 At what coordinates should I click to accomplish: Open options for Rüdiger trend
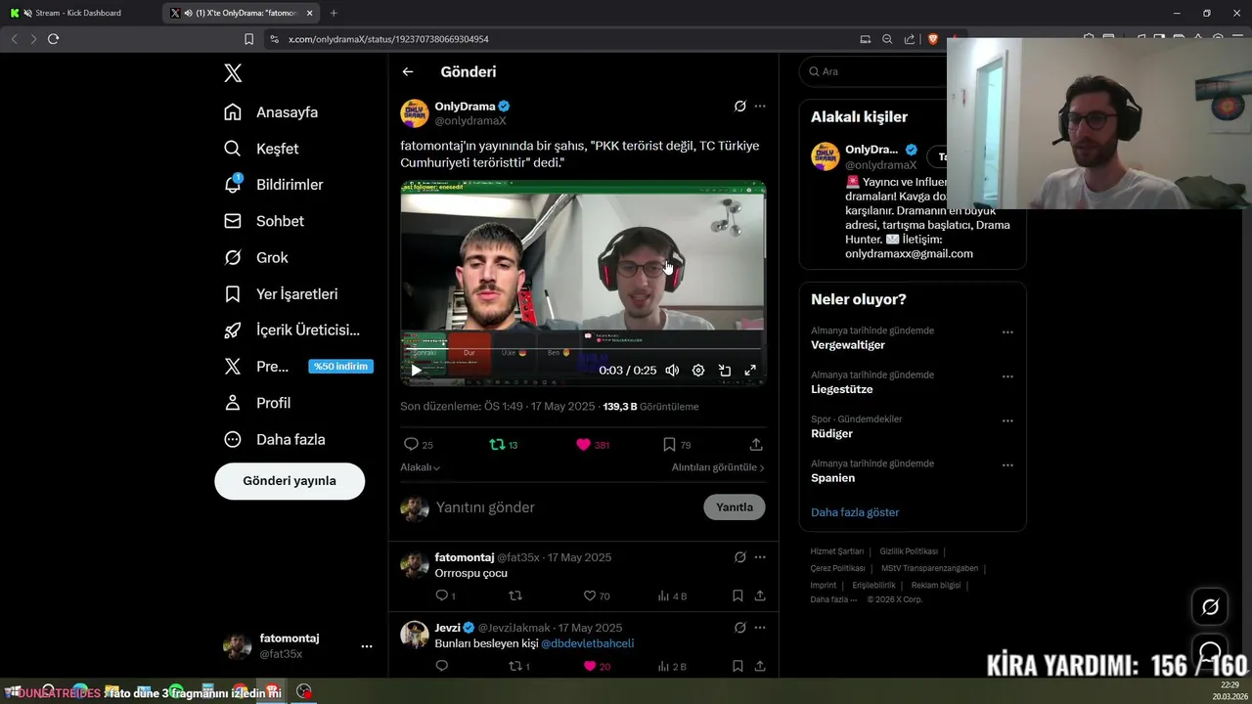(x=1007, y=421)
